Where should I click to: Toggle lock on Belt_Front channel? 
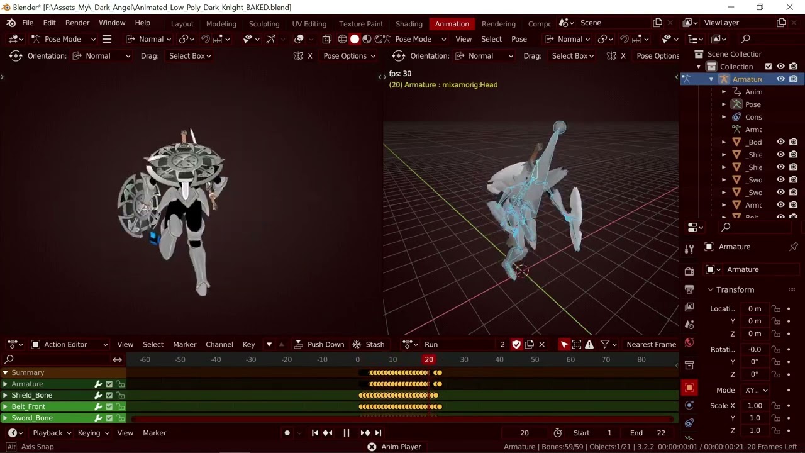click(119, 406)
